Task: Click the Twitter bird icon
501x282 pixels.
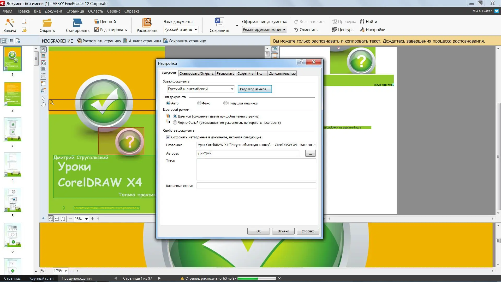Action: [497, 11]
